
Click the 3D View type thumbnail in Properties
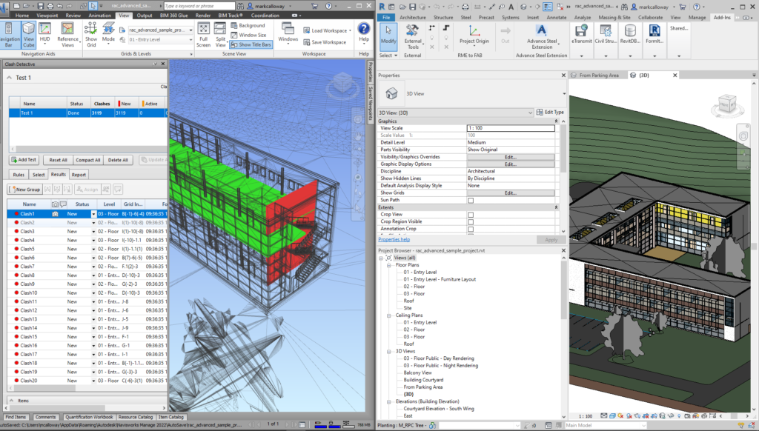click(391, 93)
